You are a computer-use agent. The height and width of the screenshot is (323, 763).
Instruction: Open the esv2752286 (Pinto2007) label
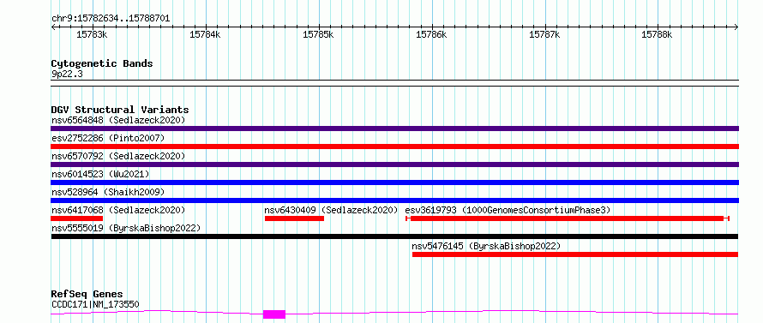click(x=108, y=138)
